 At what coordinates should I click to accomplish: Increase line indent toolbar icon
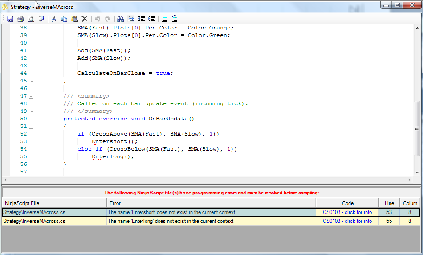pyautogui.click(x=152, y=19)
